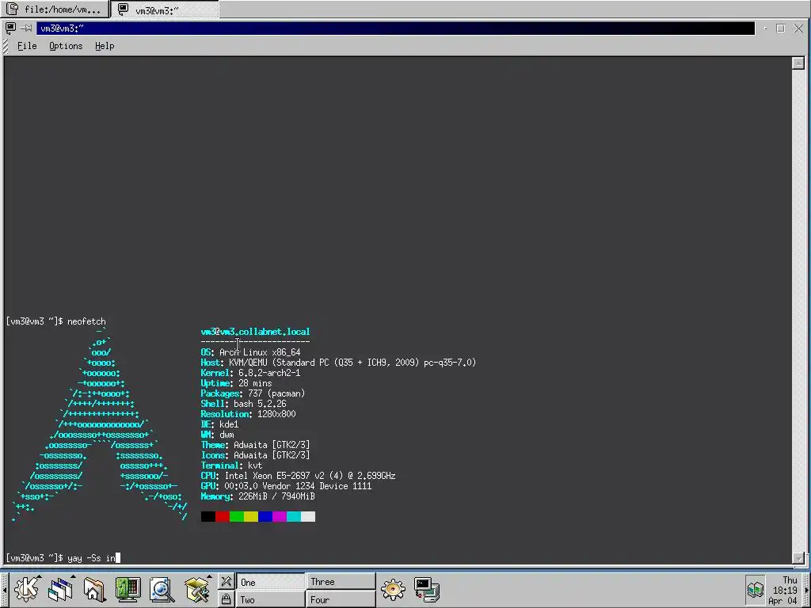The image size is (811, 608).
Task: Click the 'Kernel: 6.8.2-arch2-1' line
Action: (251, 374)
